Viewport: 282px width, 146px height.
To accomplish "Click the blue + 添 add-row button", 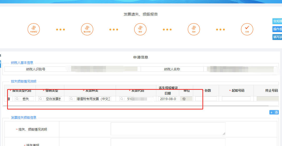I will click(x=274, y=112).
